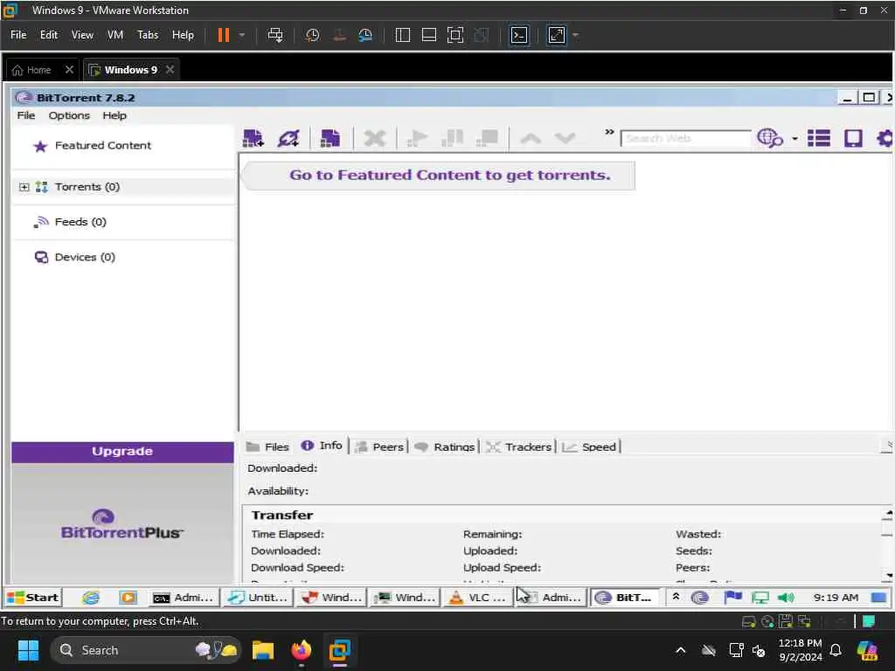
Task: Open Firefox from host taskbar
Action: coord(302,650)
